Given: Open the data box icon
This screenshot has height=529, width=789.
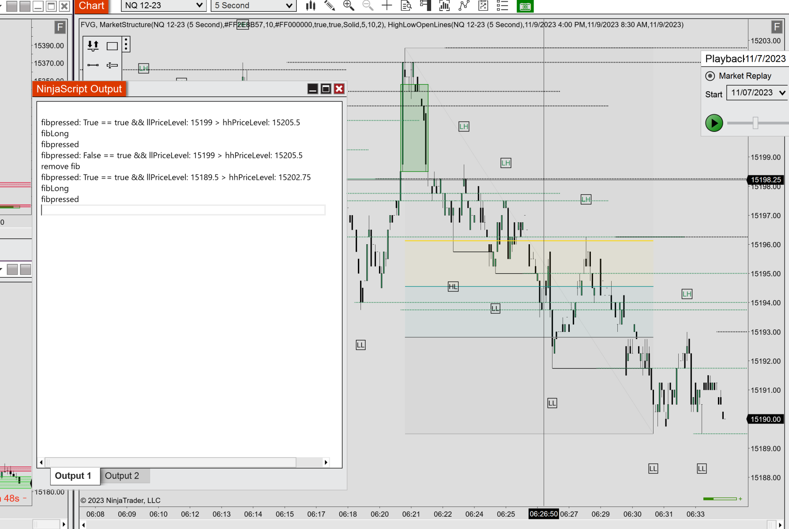Looking at the screenshot, I should tap(406, 6).
